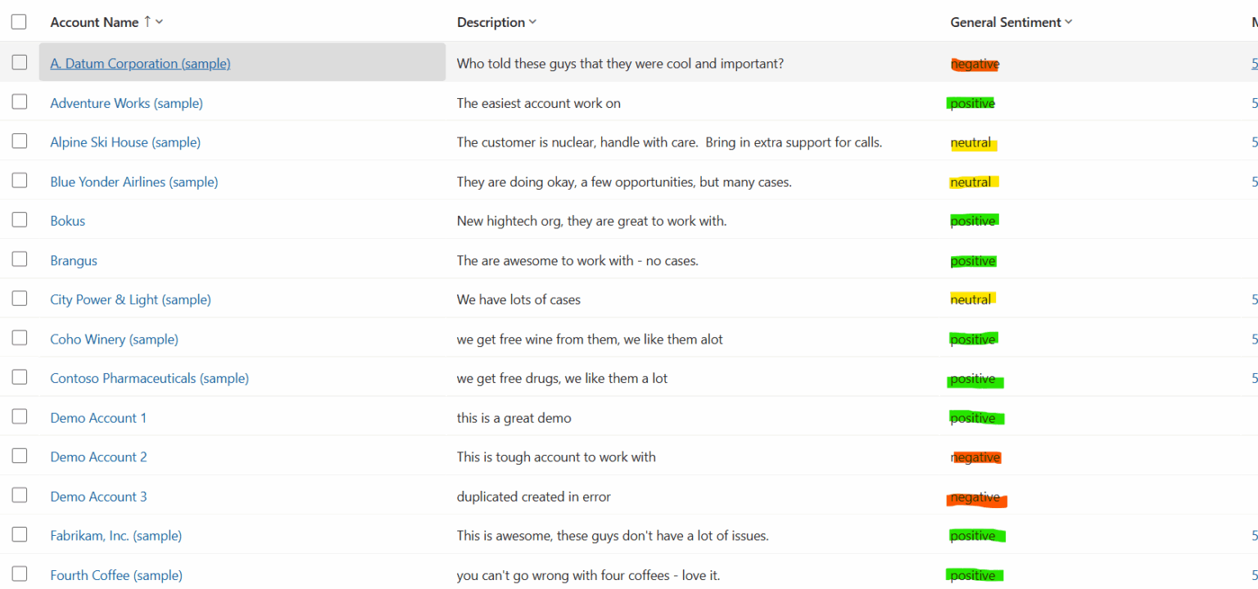Screen dimensions: 1258x589
Task: Open the Account Name column dropdown
Action: 158,22
